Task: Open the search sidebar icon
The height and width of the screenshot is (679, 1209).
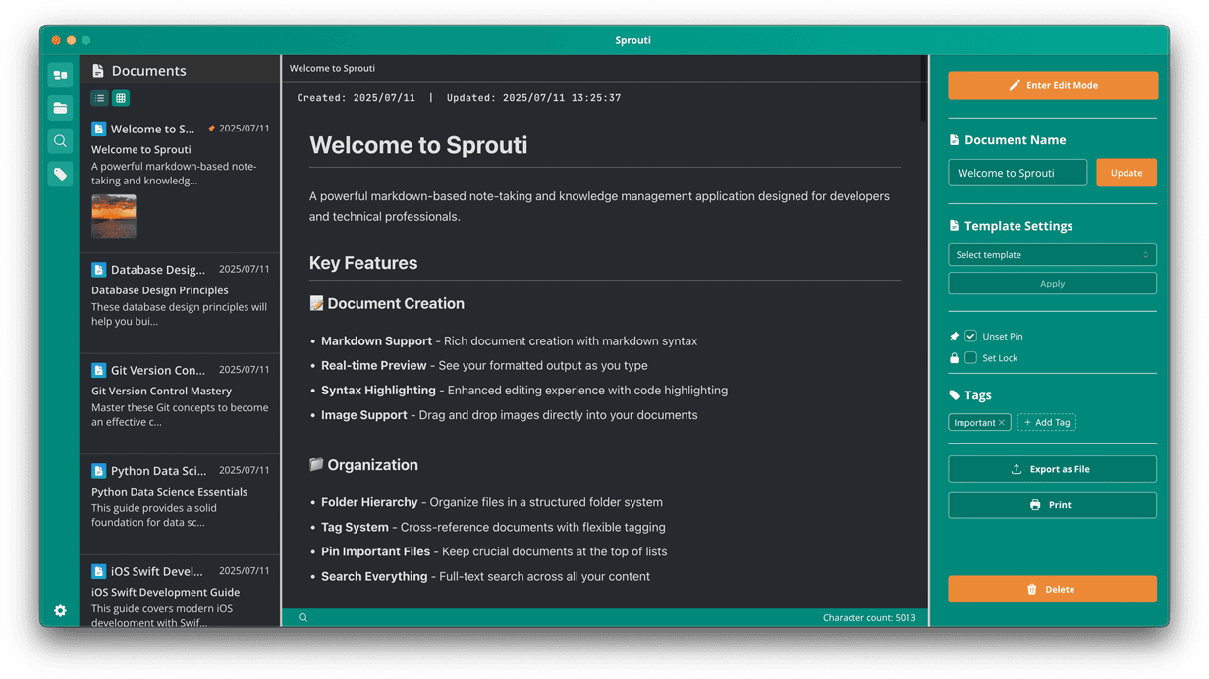Action: click(60, 141)
